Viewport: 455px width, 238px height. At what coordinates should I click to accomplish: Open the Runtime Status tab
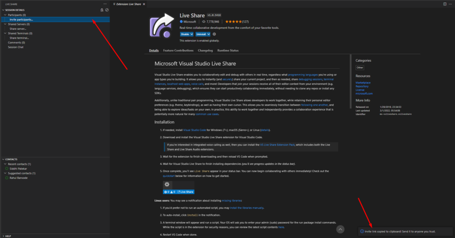coord(228,51)
